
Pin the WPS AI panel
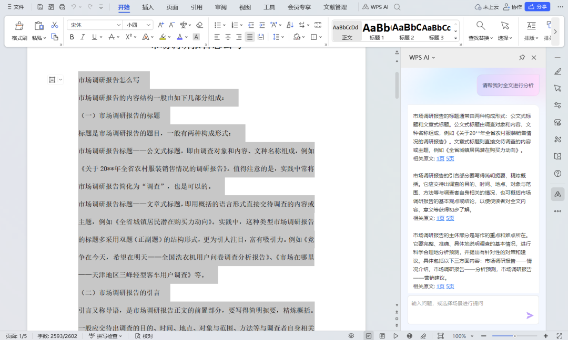click(522, 57)
